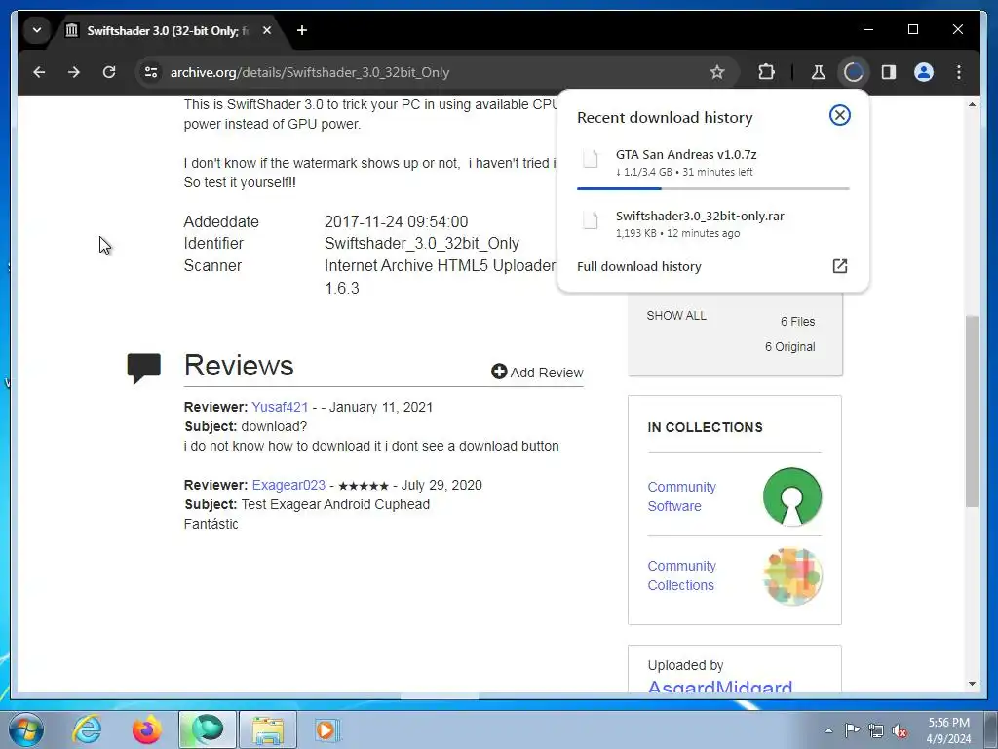Open Chrome three-dot menu
Image resolution: width=998 pixels, height=749 pixels.
959,72
